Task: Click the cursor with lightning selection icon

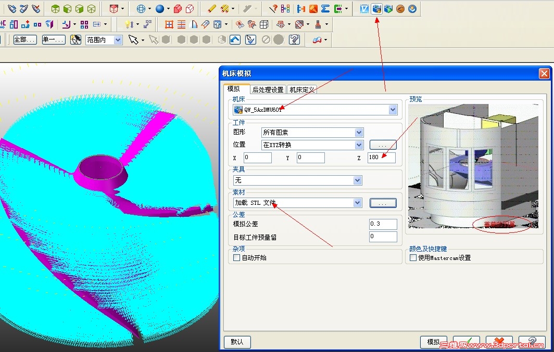Action: [x=75, y=40]
